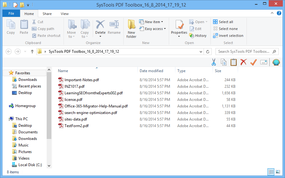
Task: Open the Properties ribbon button
Action: (x=179, y=27)
